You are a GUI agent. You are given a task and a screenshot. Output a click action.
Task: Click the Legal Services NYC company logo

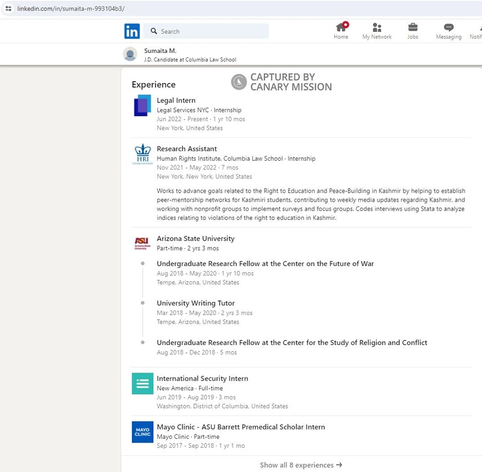pos(143,107)
